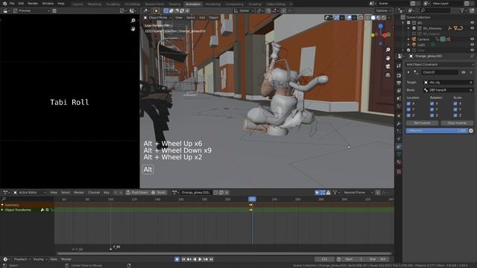The image size is (477, 268).
Task: Open the World properties tab
Action: click(399, 106)
